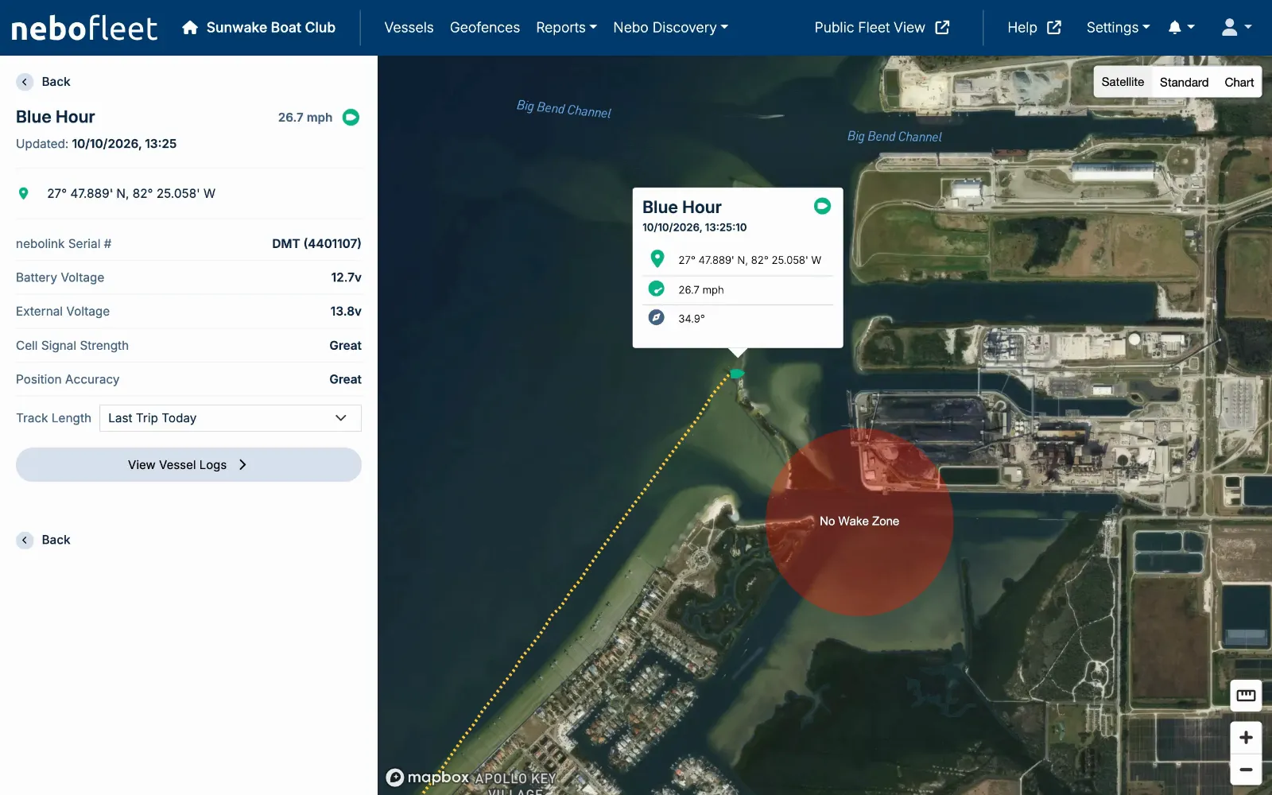Click the DMT (4401107) serial value

click(316, 243)
